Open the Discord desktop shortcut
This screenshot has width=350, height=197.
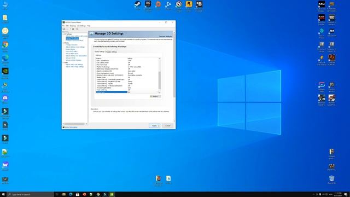pos(5,99)
